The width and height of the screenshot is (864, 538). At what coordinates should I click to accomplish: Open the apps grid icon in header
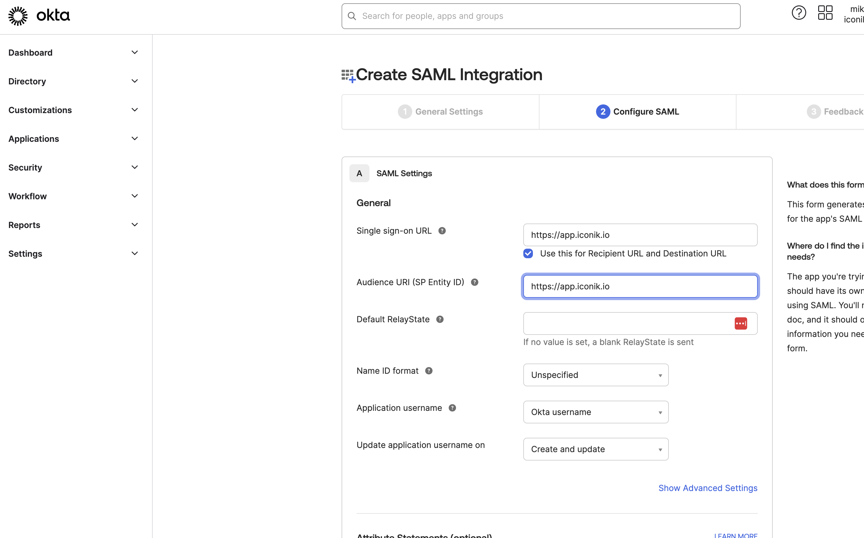(x=825, y=13)
